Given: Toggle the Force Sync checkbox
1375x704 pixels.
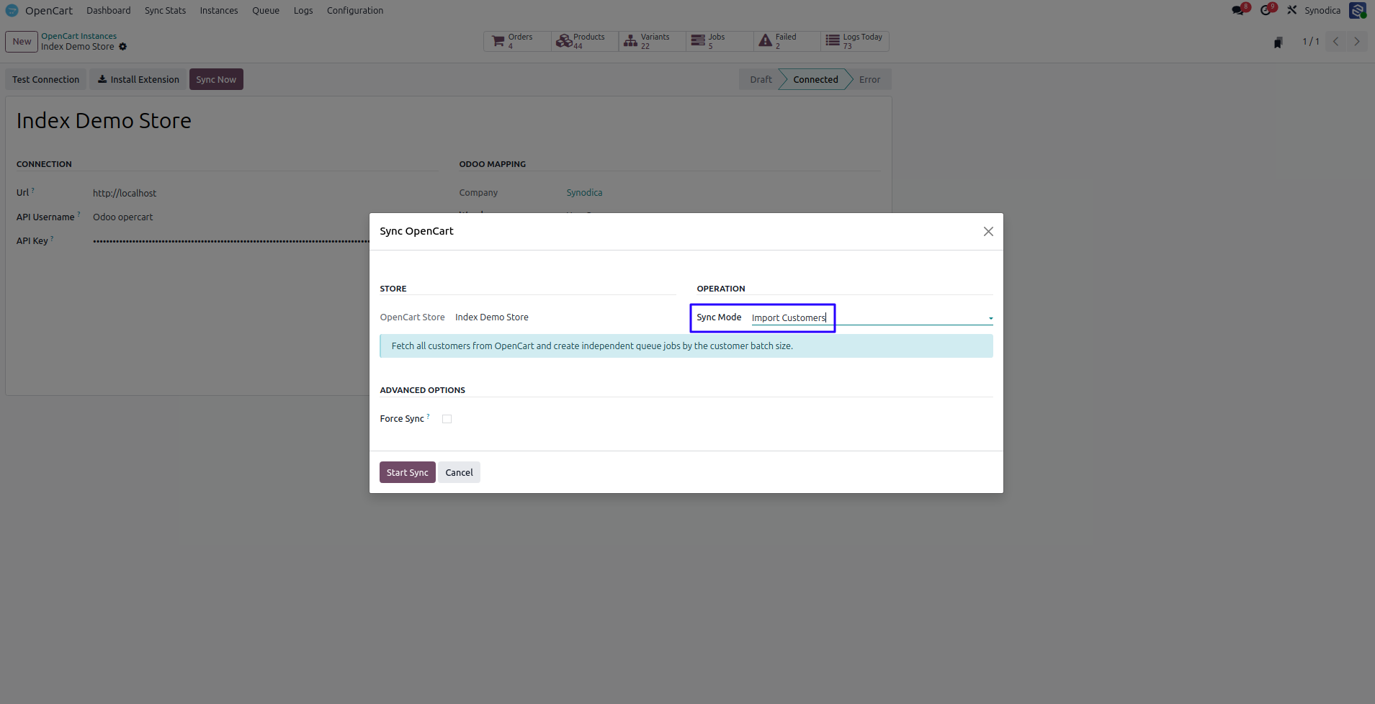Looking at the screenshot, I should pos(447,419).
